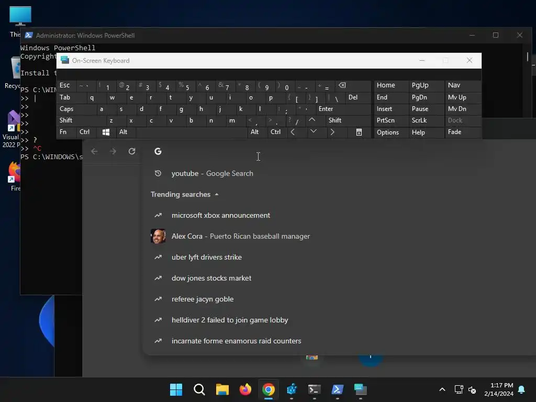Reload the page with the refresh icon
Viewport: 536px width, 402px height.
coord(132,151)
